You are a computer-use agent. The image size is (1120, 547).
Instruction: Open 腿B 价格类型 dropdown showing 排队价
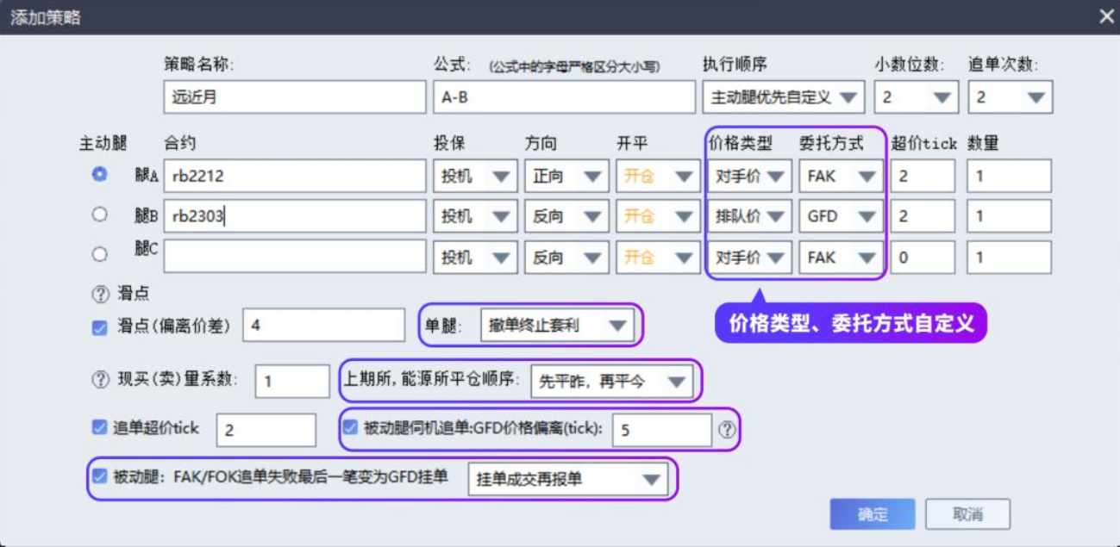[749, 216]
